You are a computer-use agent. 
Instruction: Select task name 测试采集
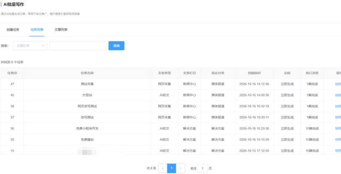tap(87, 84)
